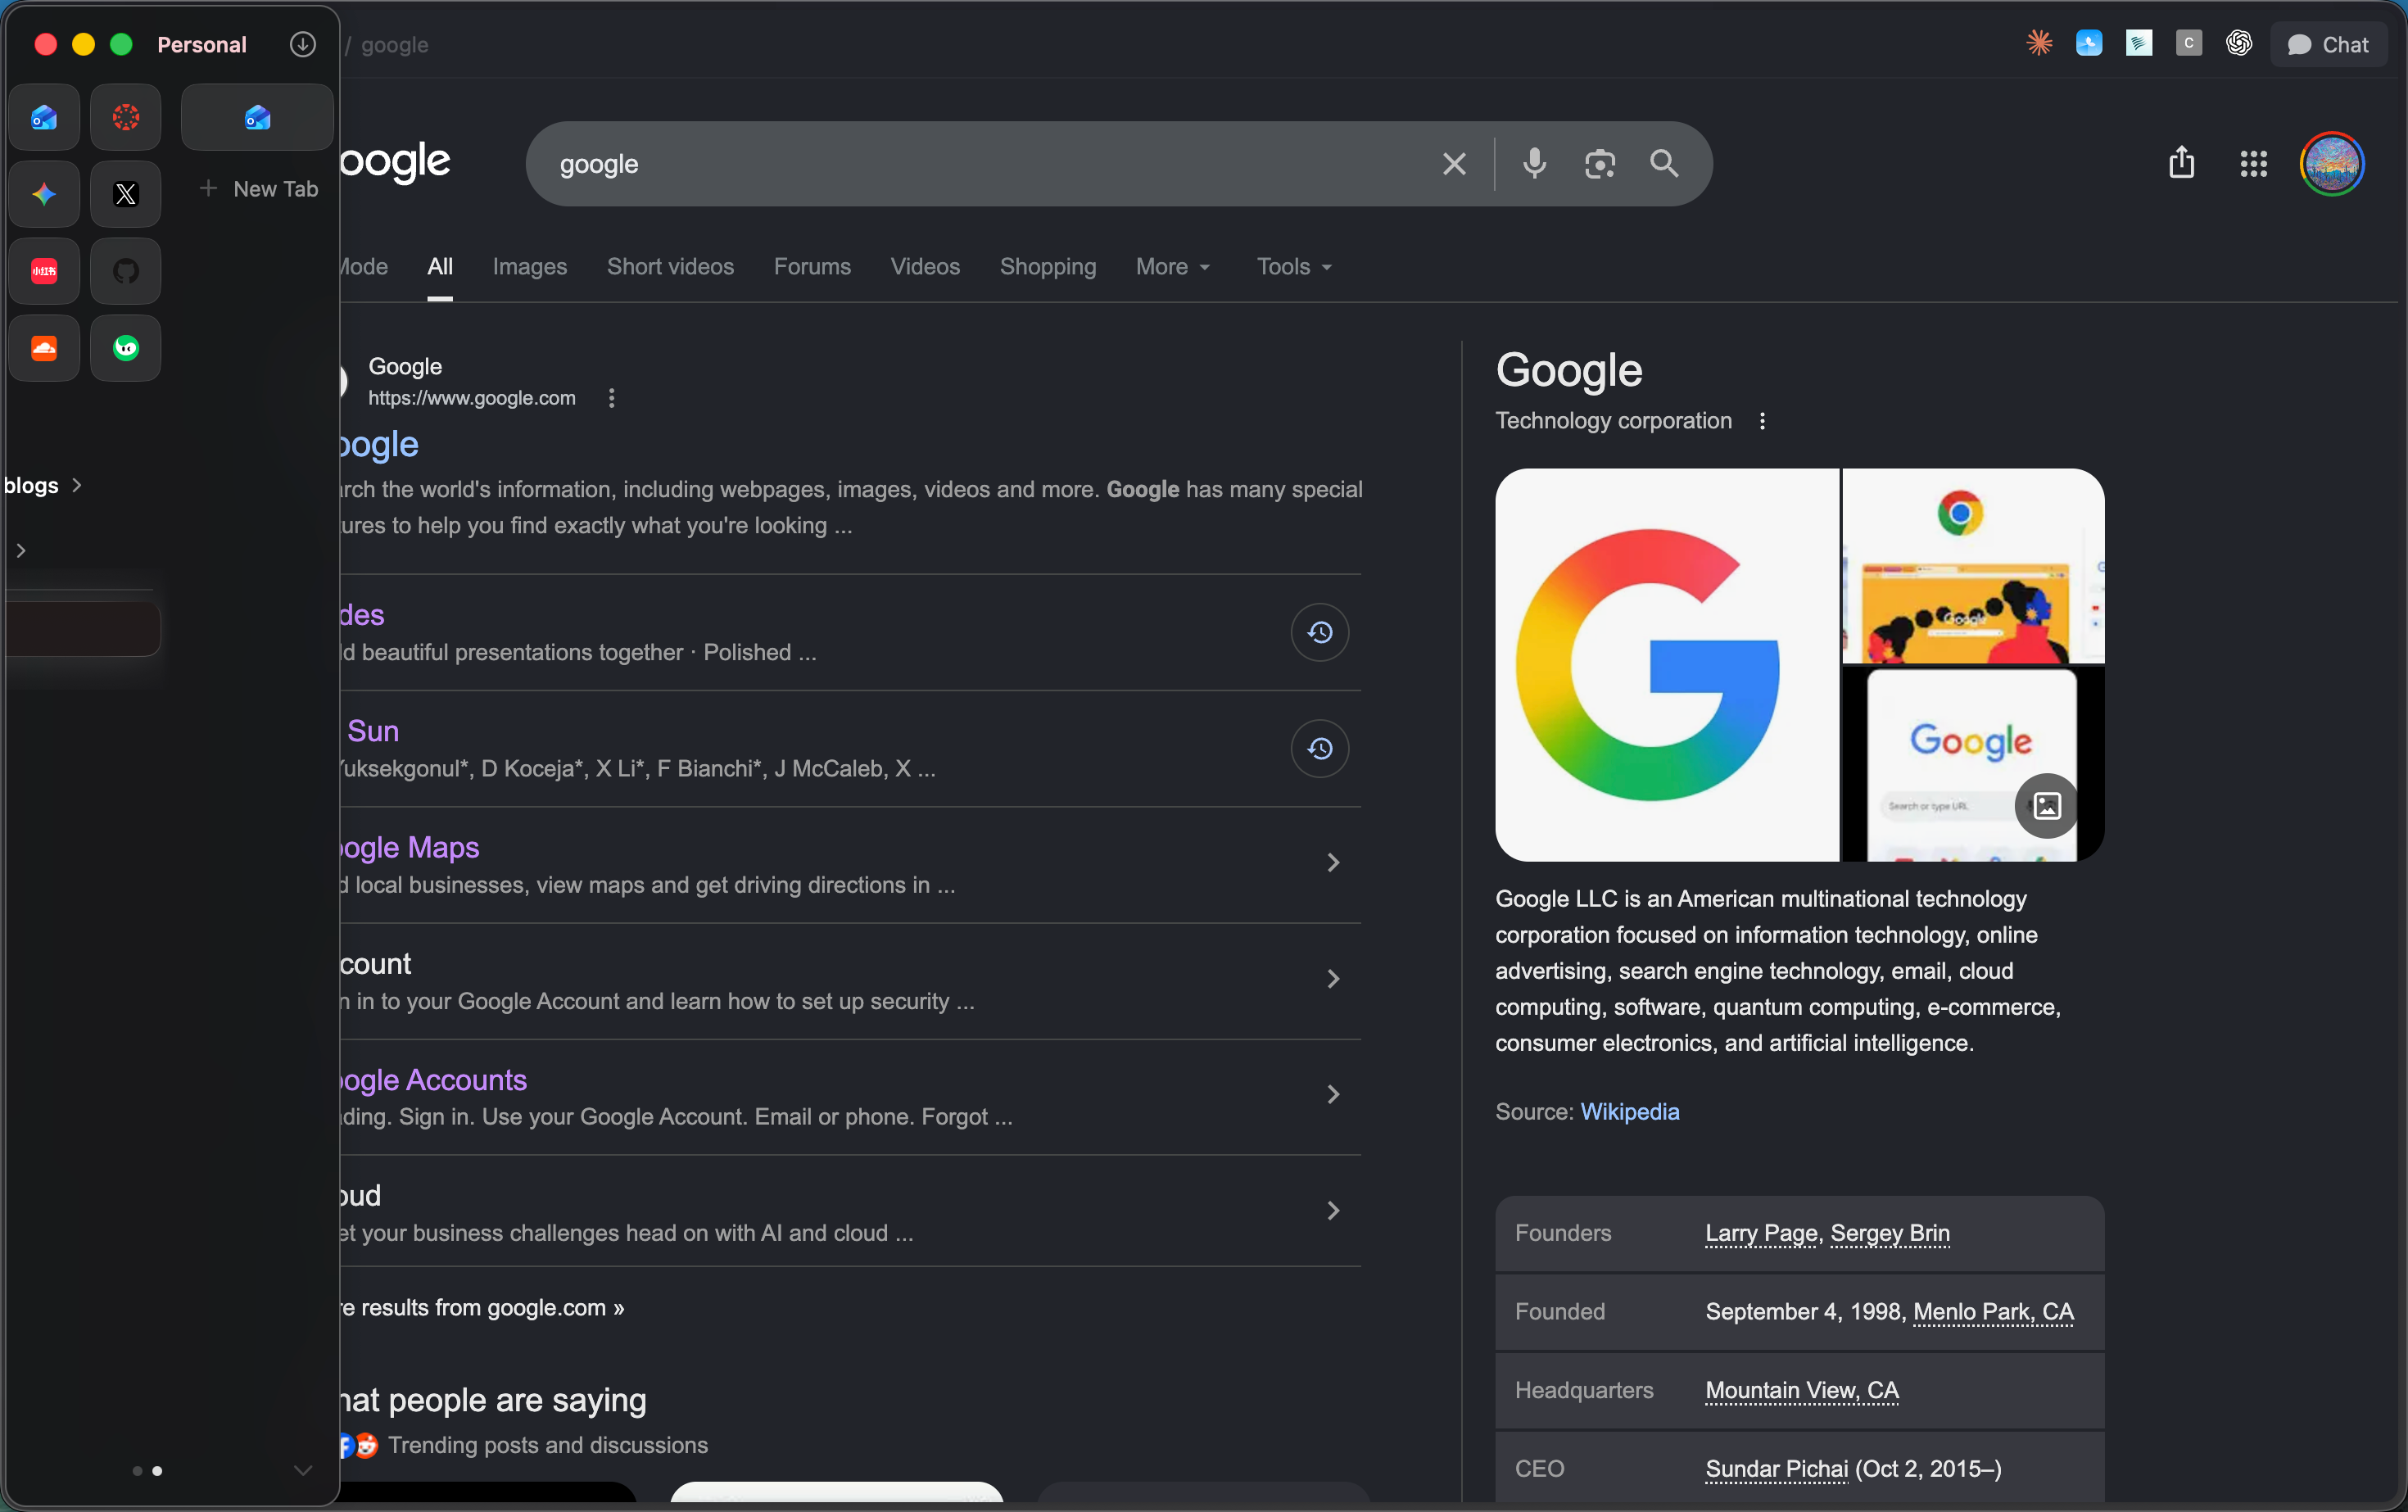Viewport: 2408px width, 1512px height.
Task: Open the Google Accounts result link
Action: pyautogui.click(x=434, y=1080)
